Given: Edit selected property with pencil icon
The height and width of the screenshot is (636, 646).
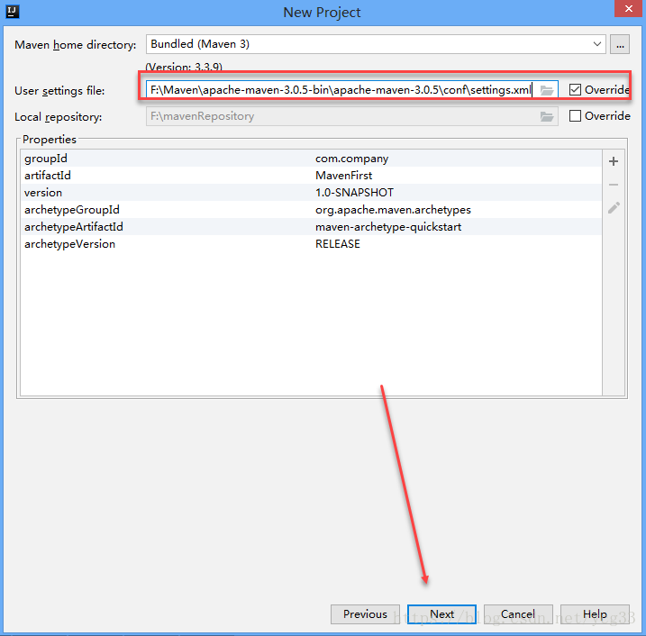Looking at the screenshot, I should (x=614, y=208).
